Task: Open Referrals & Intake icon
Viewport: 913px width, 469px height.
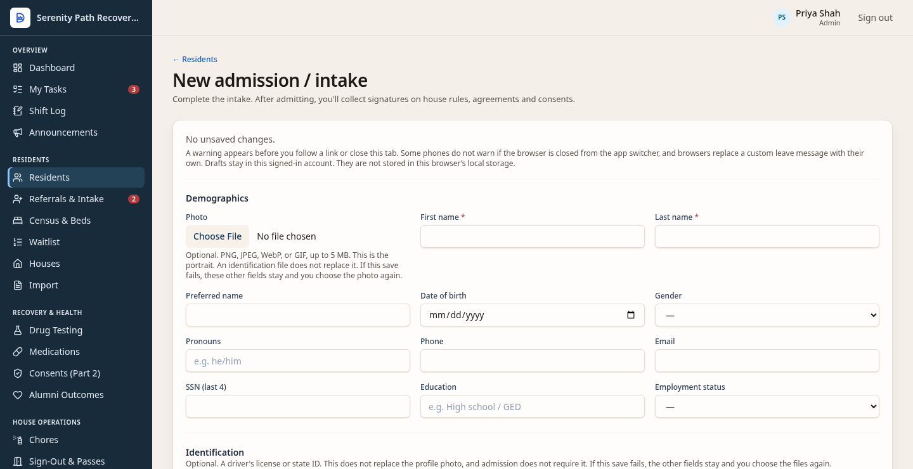Action: coord(18,199)
